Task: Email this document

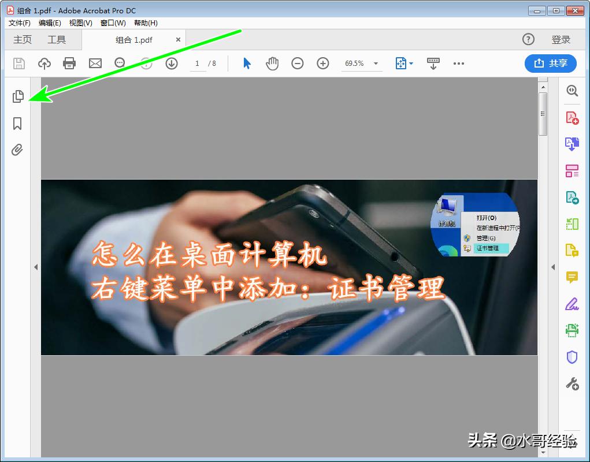Action: click(95, 64)
